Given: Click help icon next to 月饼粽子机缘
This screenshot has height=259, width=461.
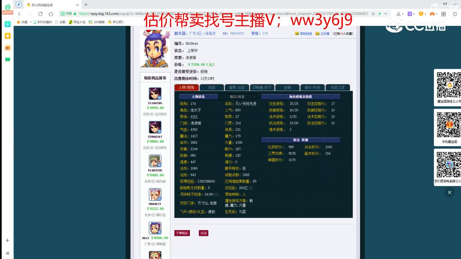Looking at the screenshot, I should tap(216, 195).
